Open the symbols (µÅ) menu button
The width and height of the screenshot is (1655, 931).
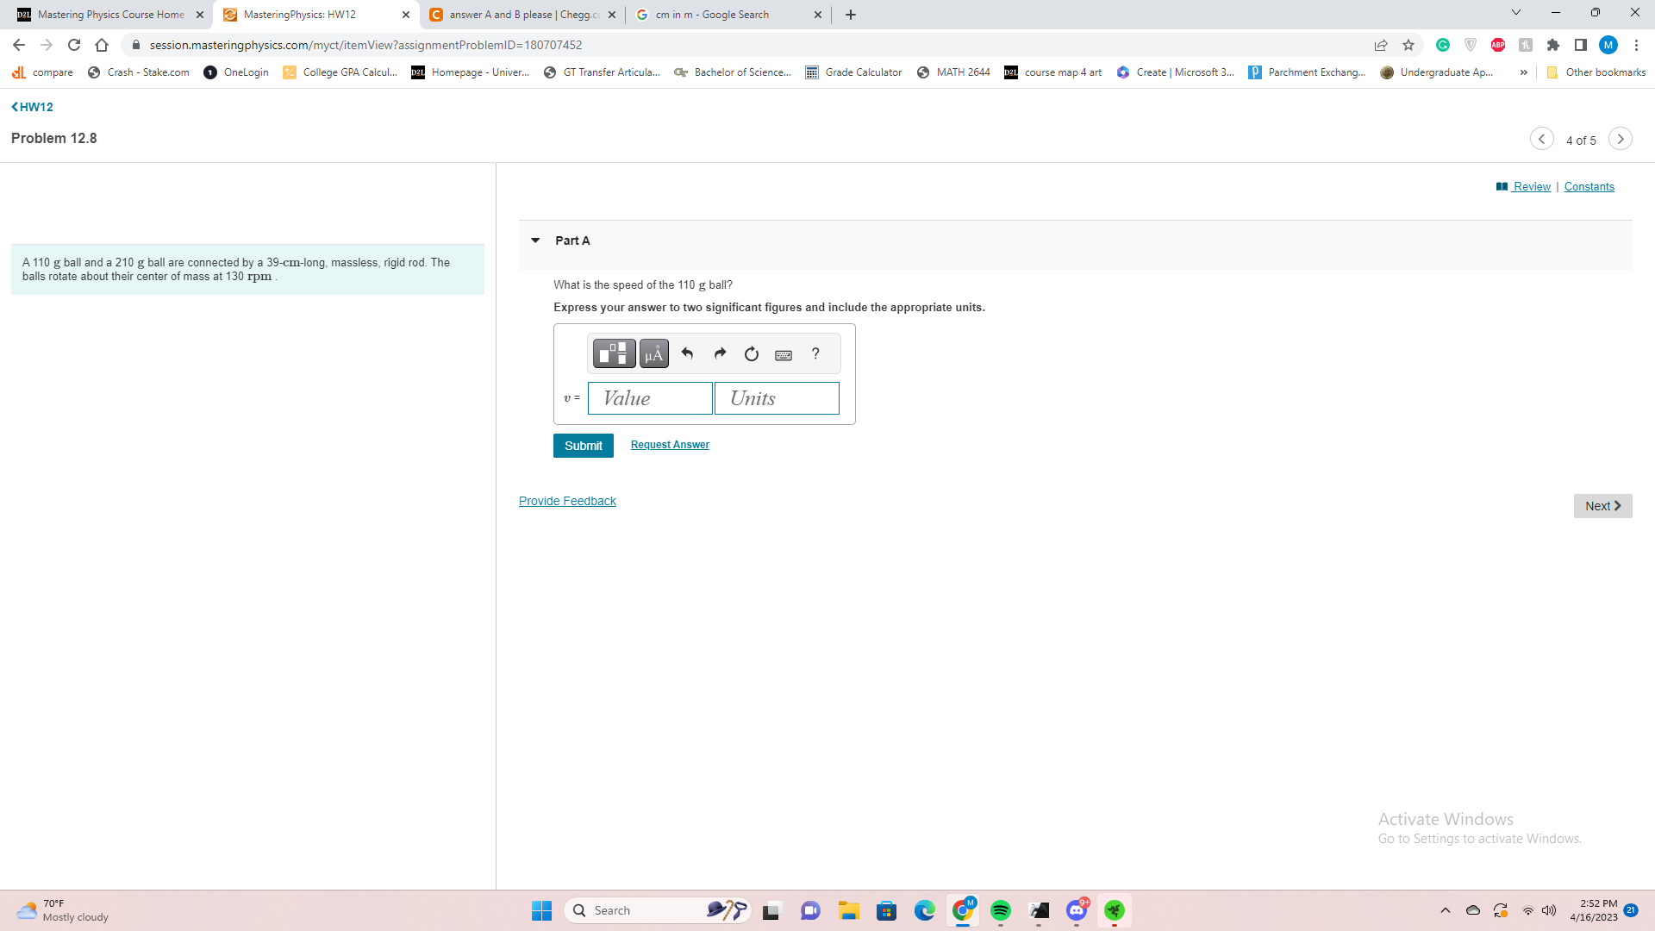pyautogui.click(x=654, y=353)
